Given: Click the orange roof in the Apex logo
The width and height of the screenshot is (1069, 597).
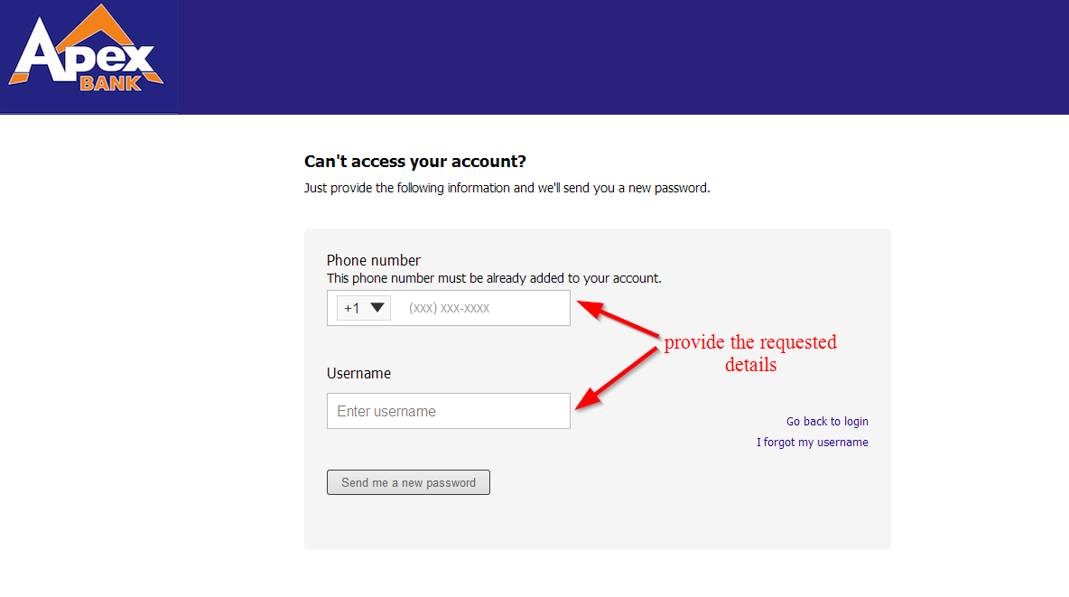Looking at the screenshot, I should (101, 29).
